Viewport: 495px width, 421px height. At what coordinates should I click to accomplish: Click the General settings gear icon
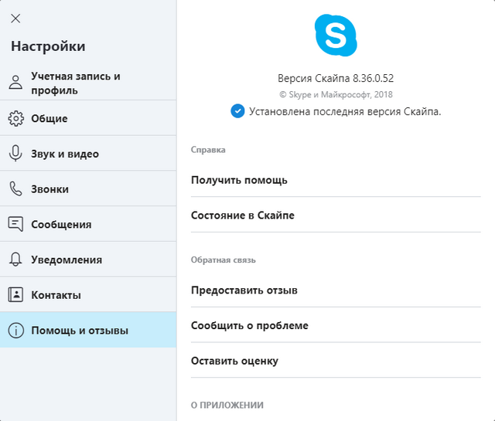pyautogui.click(x=15, y=118)
